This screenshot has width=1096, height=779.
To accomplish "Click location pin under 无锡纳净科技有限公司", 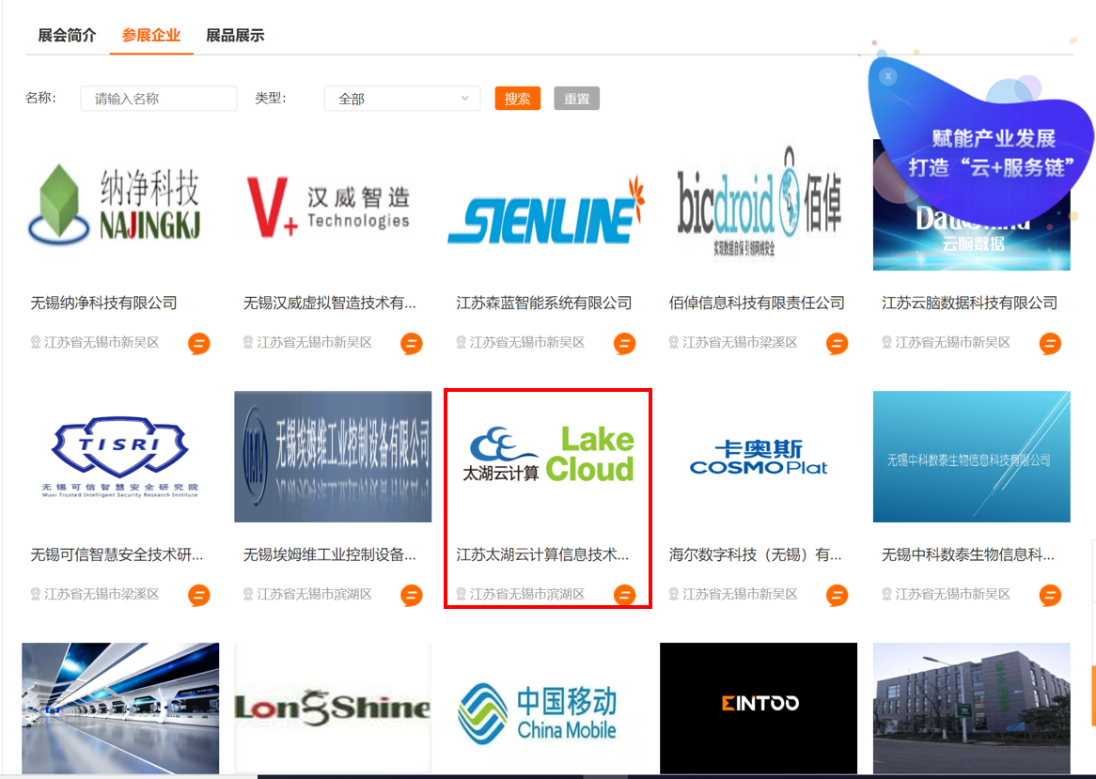I will tap(35, 342).
